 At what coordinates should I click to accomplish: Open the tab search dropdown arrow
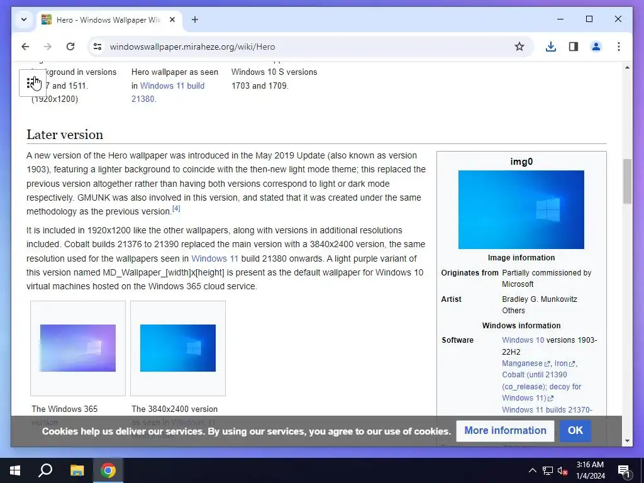pyautogui.click(x=24, y=19)
